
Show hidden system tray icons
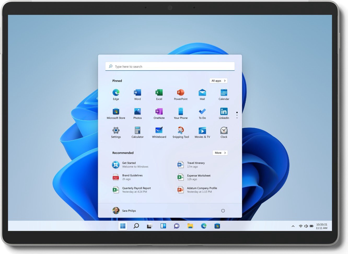(293, 226)
